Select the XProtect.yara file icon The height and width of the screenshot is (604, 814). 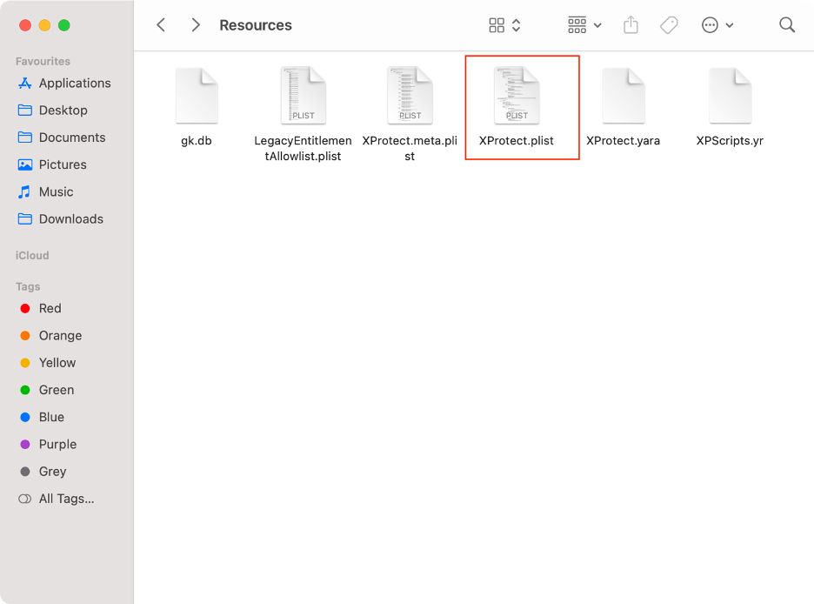624,96
